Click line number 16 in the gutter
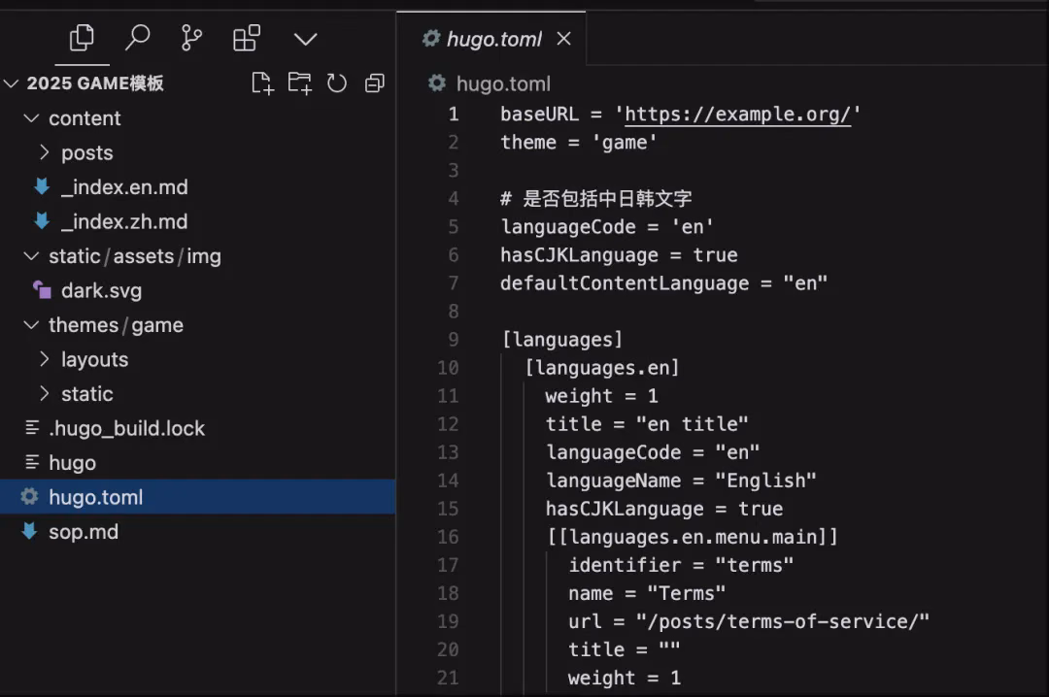 (448, 537)
